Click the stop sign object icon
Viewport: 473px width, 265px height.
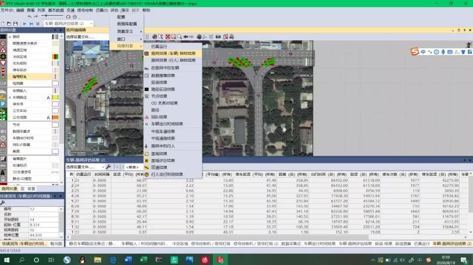point(3,69)
